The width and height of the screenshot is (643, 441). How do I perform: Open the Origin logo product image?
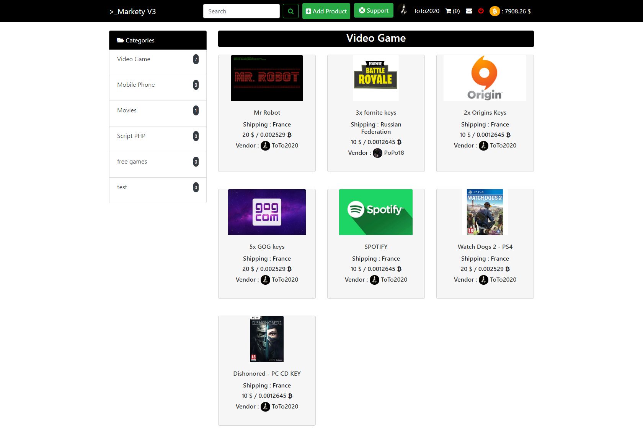pos(485,78)
